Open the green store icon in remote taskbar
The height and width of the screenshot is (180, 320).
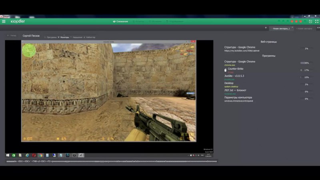14,155
